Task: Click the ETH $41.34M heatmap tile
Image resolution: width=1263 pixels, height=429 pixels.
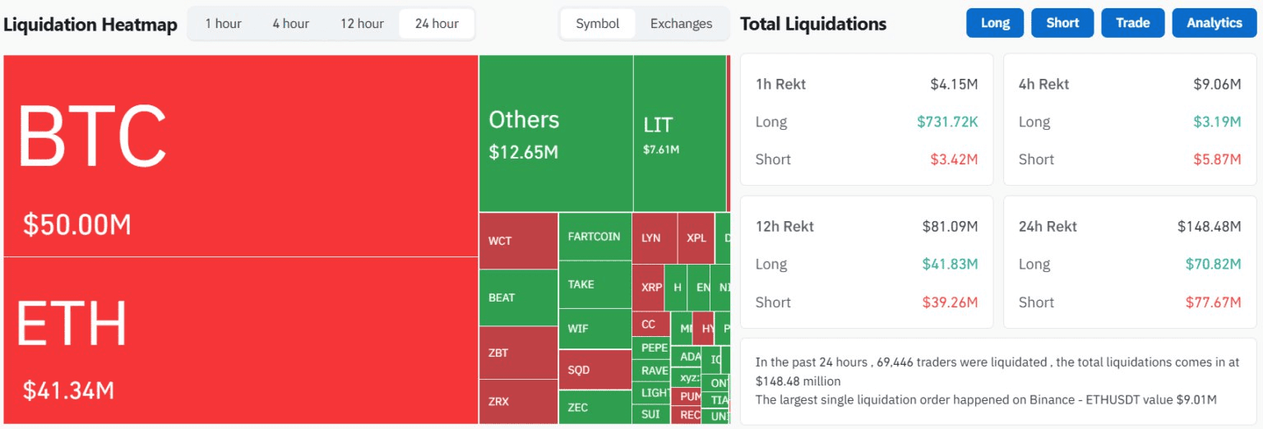Action: [x=240, y=340]
